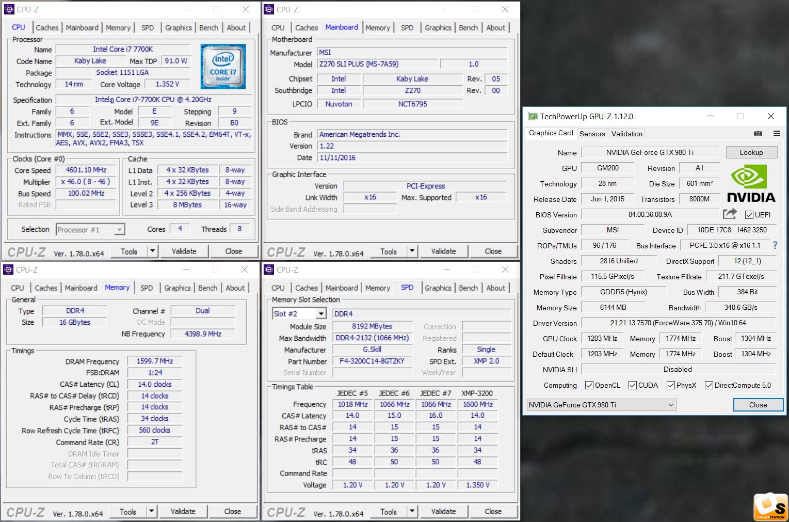
Task: Click CPU-Z title icon of SPD window
Action: point(269,270)
